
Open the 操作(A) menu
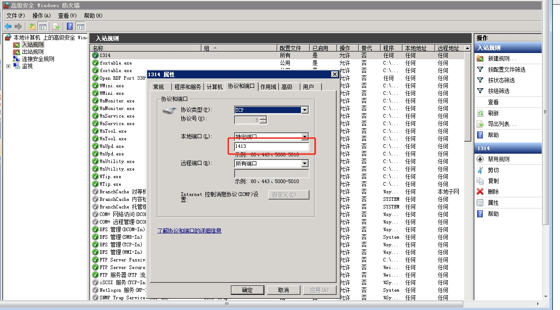(x=41, y=16)
